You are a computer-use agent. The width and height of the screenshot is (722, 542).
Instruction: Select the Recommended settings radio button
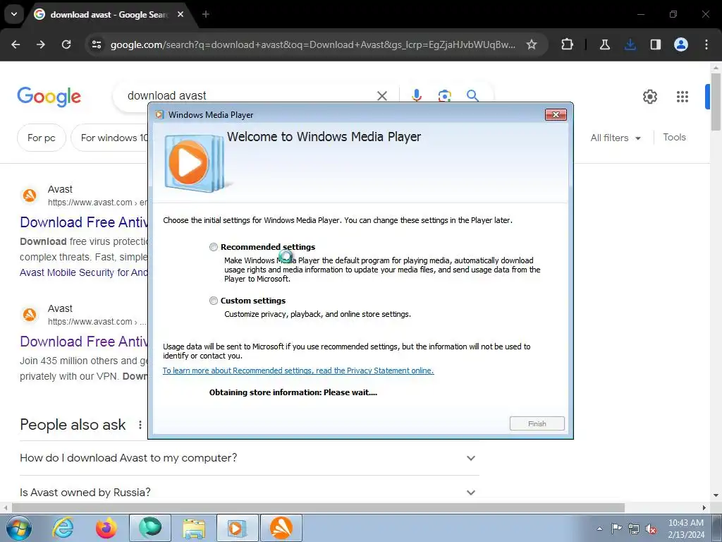(213, 247)
